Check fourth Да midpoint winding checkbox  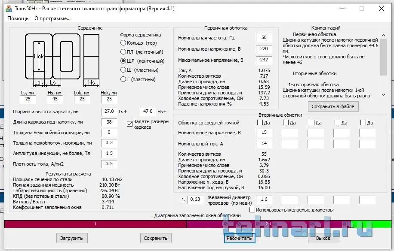tap(338, 123)
